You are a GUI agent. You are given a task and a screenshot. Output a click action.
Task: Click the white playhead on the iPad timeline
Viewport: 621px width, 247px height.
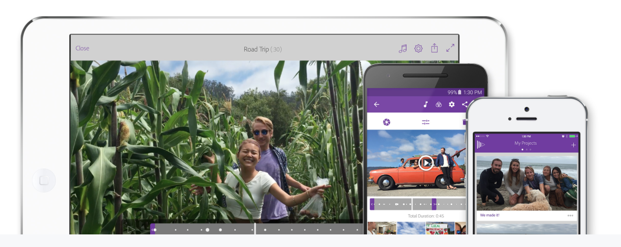[255, 229]
